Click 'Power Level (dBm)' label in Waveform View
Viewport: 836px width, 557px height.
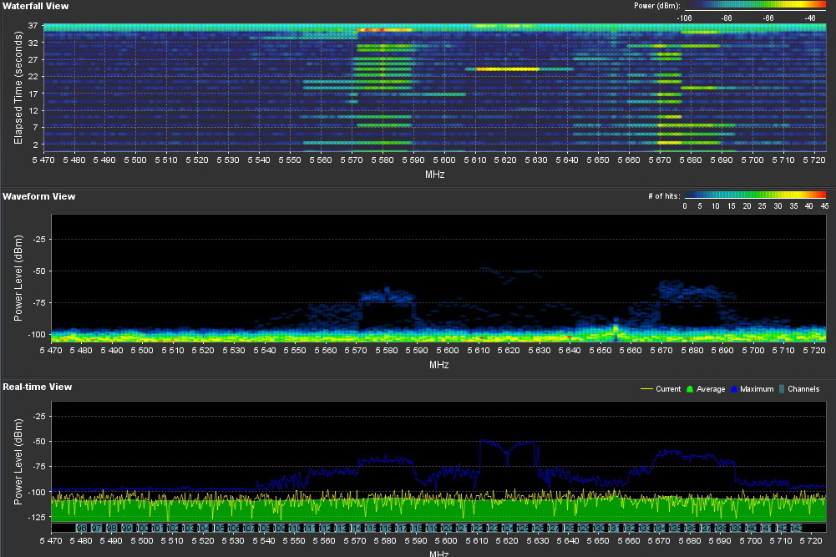(18, 278)
